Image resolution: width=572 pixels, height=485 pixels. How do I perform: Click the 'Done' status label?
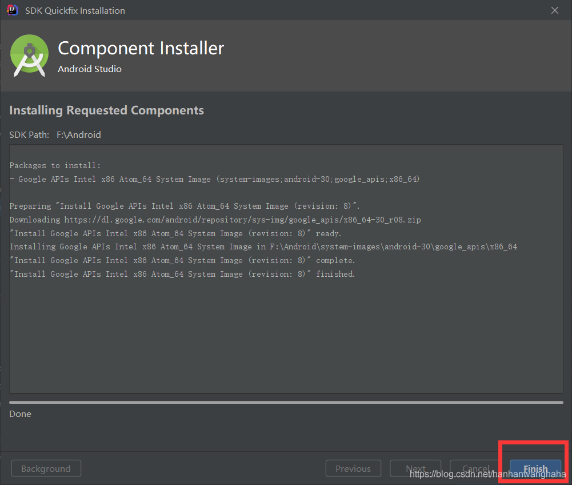20,414
